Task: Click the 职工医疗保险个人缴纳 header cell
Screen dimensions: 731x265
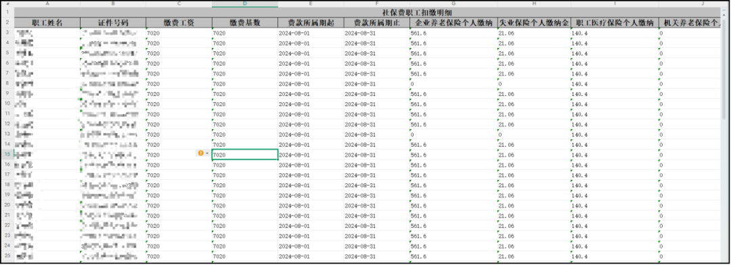Action: pos(615,22)
